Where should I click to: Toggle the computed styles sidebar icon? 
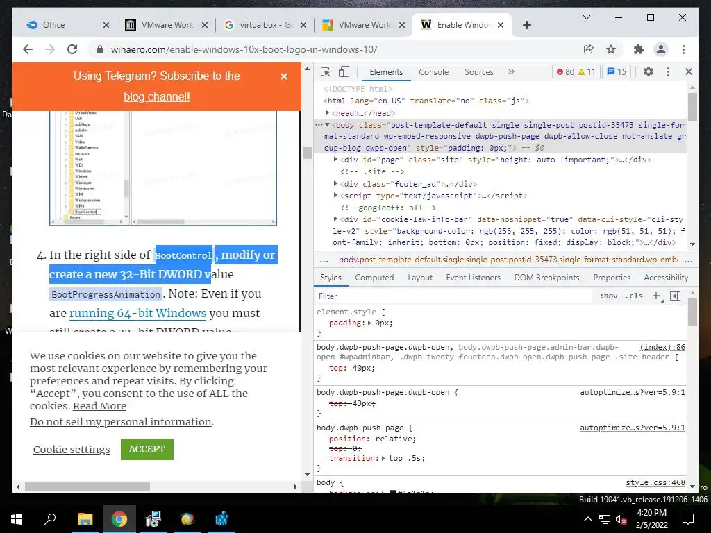(x=675, y=296)
